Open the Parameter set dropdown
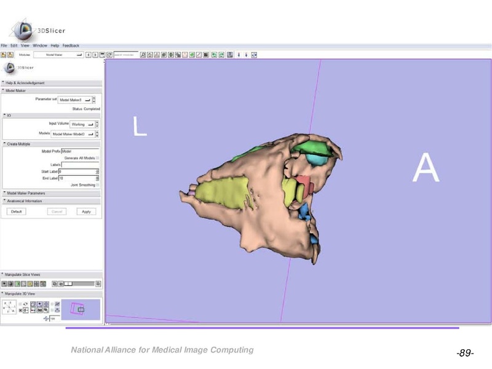The height and width of the screenshot is (369, 492). [75, 100]
